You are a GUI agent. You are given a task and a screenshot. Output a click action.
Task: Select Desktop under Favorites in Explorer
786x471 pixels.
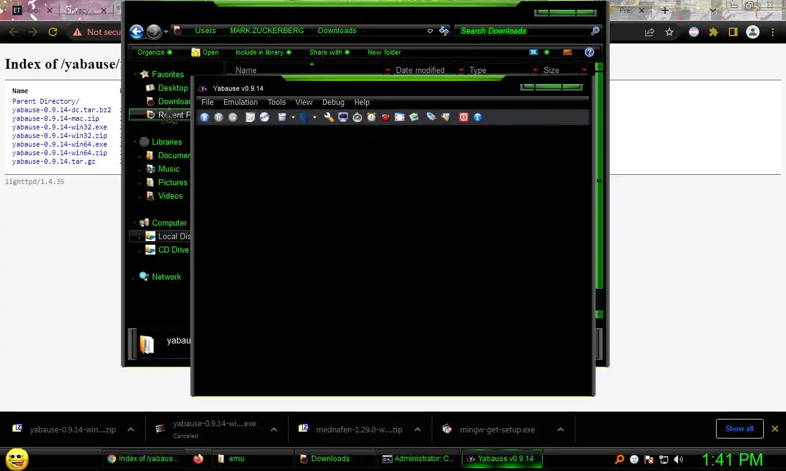click(x=167, y=88)
